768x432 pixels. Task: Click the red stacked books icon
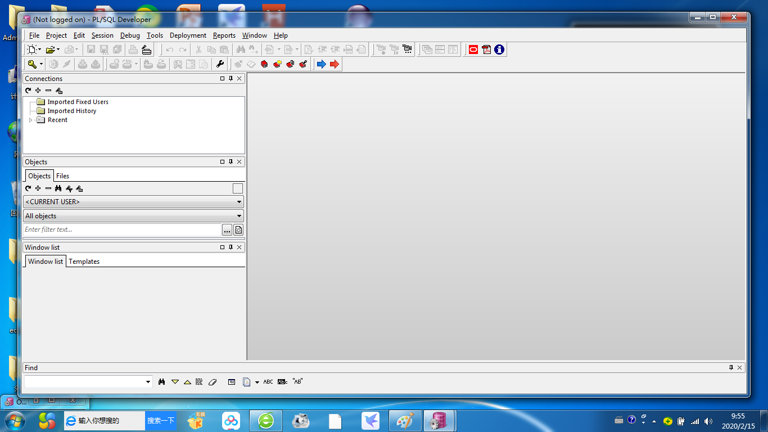coord(264,64)
